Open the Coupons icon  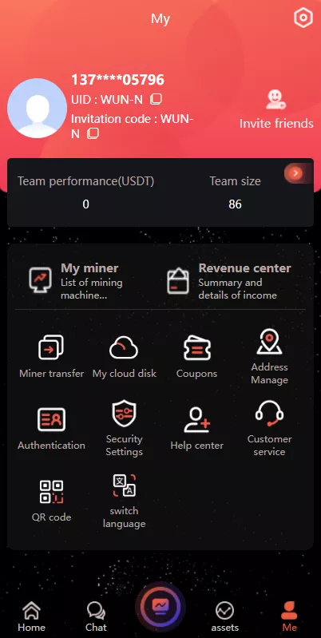pyautogui.click(x=197, y=348)
